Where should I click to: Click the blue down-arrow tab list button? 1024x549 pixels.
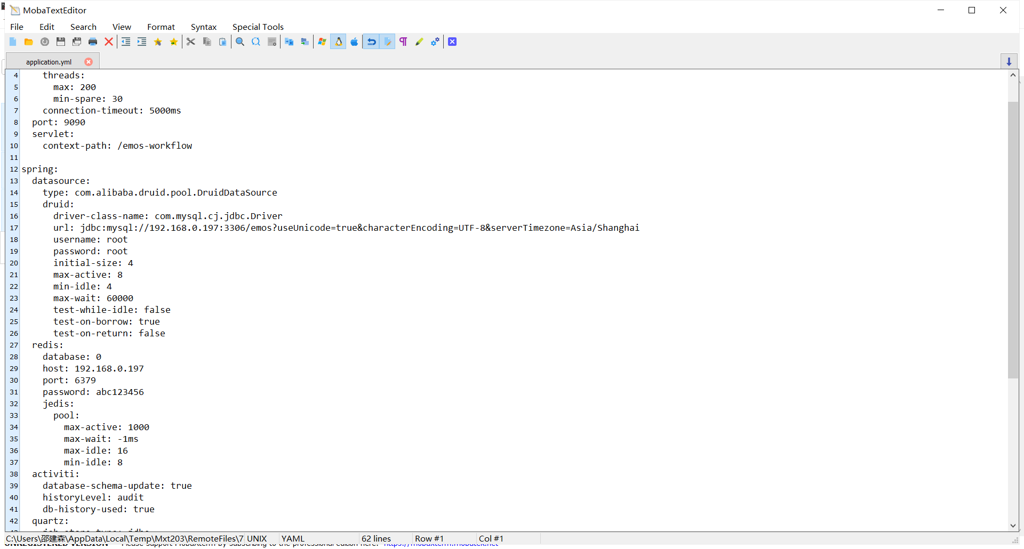1009,62
